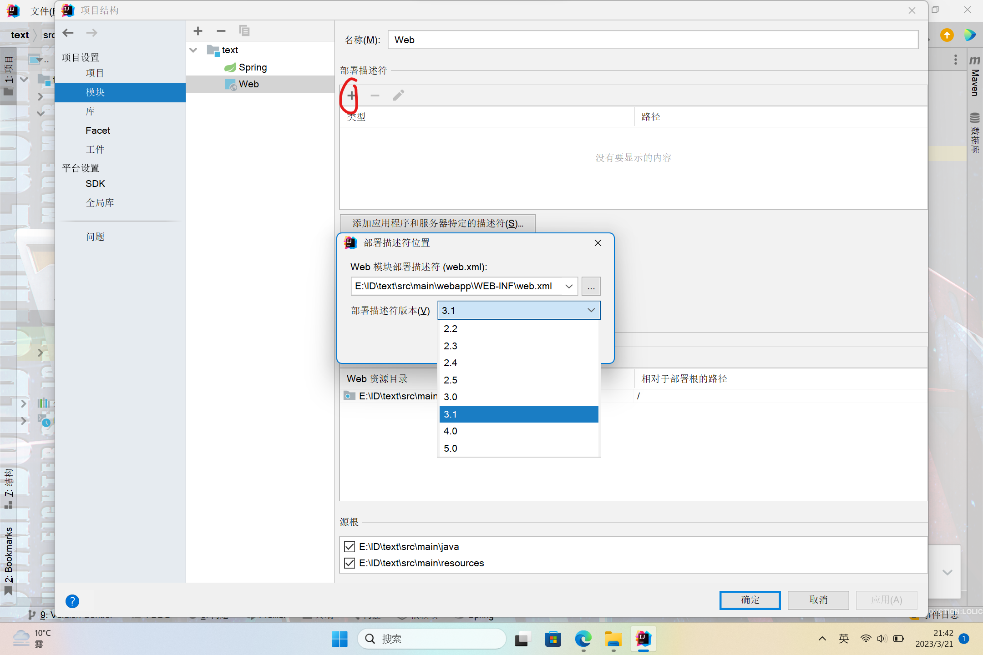Click the add deployment descriptor plus icon
Screen dimensions: 983x655
[x=351, y=96]
